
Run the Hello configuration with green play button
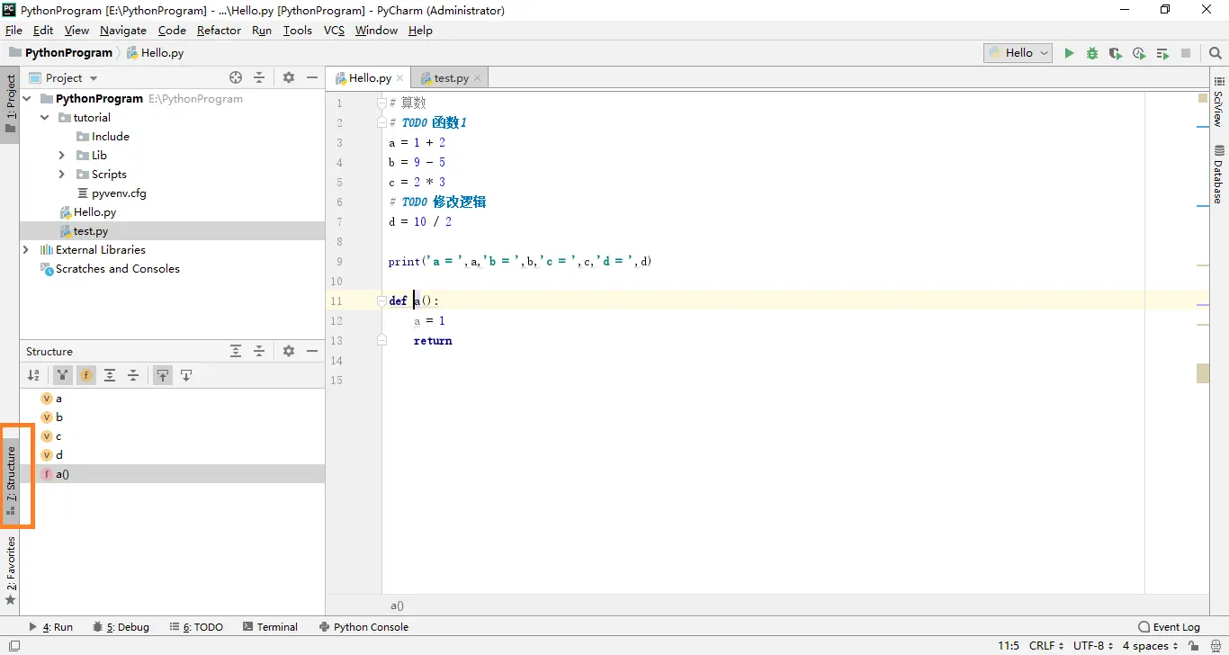tap(1069, 53)
